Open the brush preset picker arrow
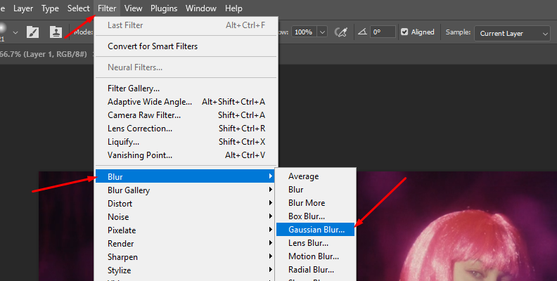557x281 pixels. [15, 32]
